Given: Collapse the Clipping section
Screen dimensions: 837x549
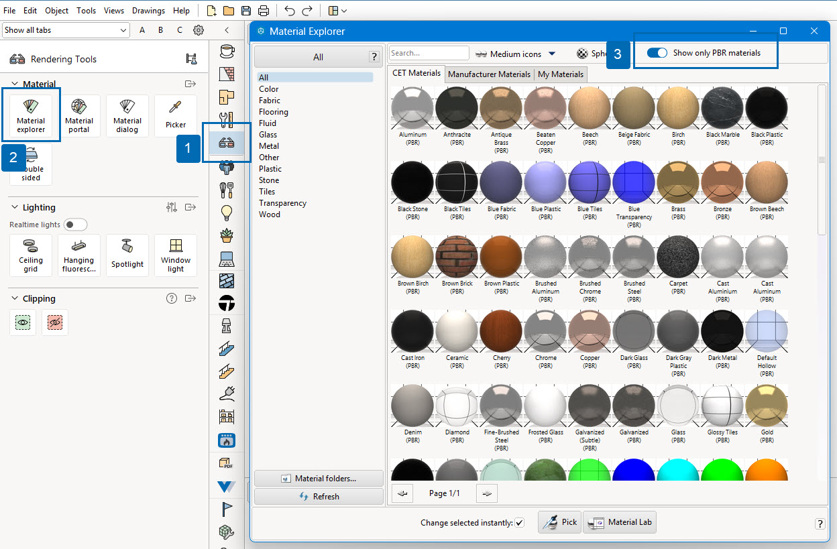Looking at the screenshot, I should tap(15, 299).
